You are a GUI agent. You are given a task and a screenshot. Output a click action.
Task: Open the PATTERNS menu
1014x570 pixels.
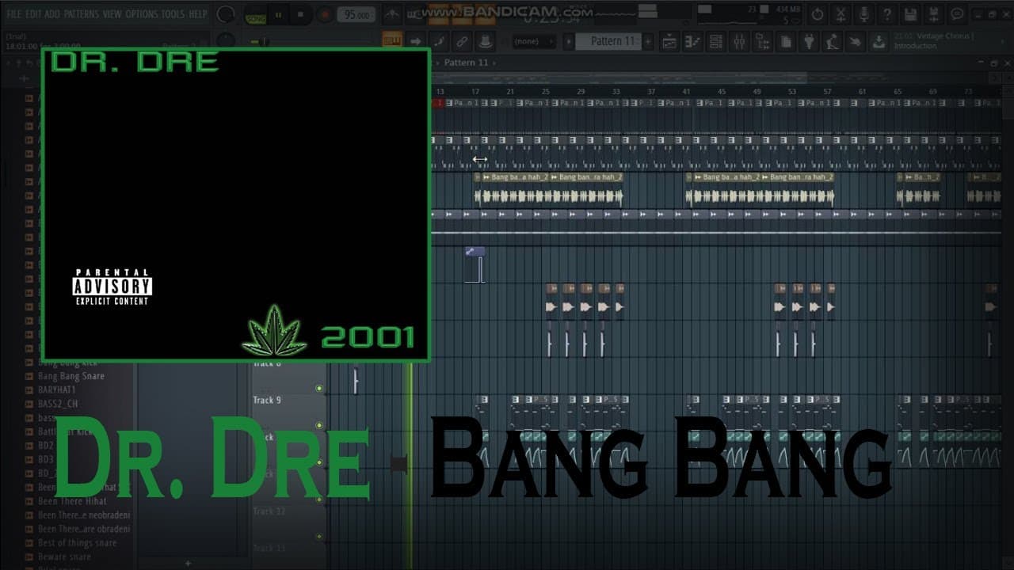82,14
